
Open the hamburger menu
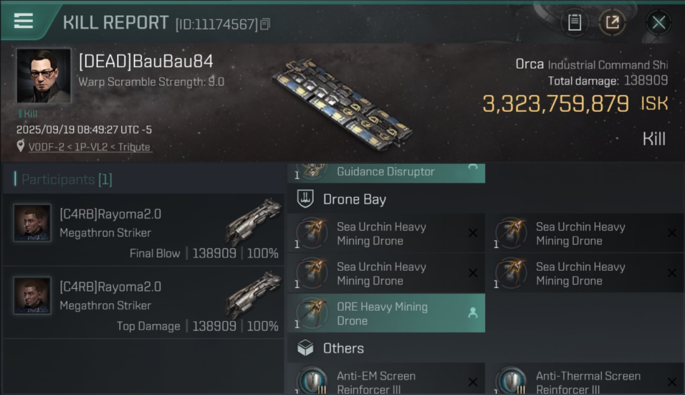pyautogui.click(x=24, y=21)
